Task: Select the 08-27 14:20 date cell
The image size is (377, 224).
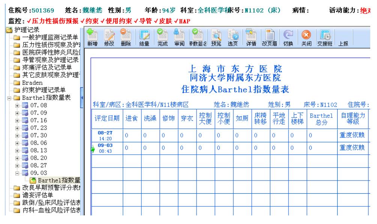Action: point(107,136)
